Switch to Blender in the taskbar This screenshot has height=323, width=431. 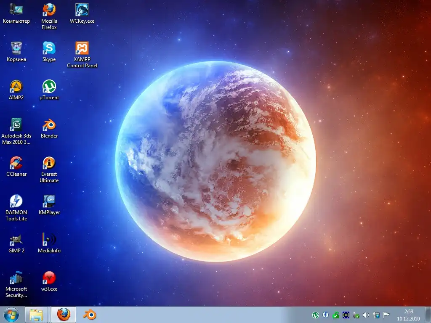89,315
